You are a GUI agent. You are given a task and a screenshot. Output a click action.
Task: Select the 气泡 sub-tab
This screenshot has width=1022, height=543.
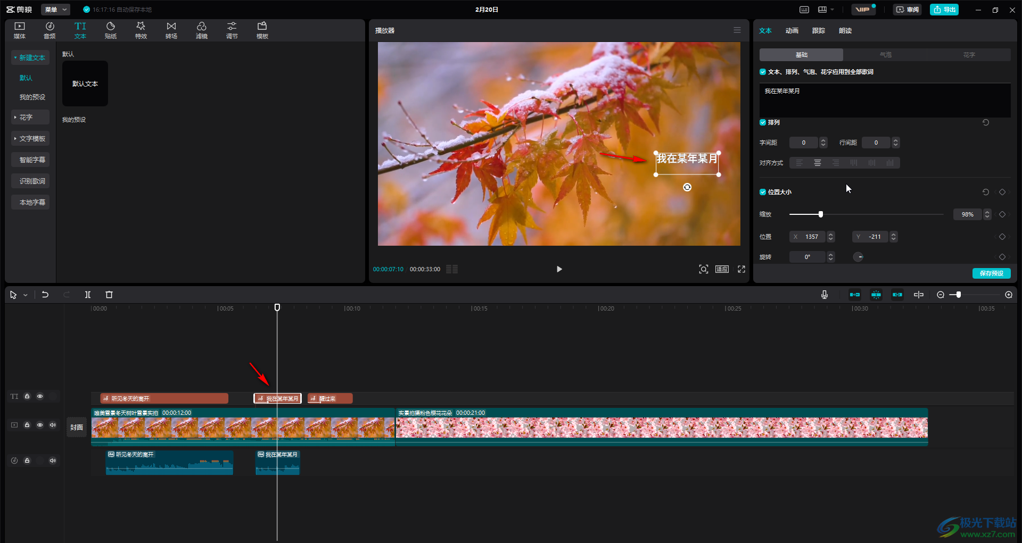click(885, 55)
